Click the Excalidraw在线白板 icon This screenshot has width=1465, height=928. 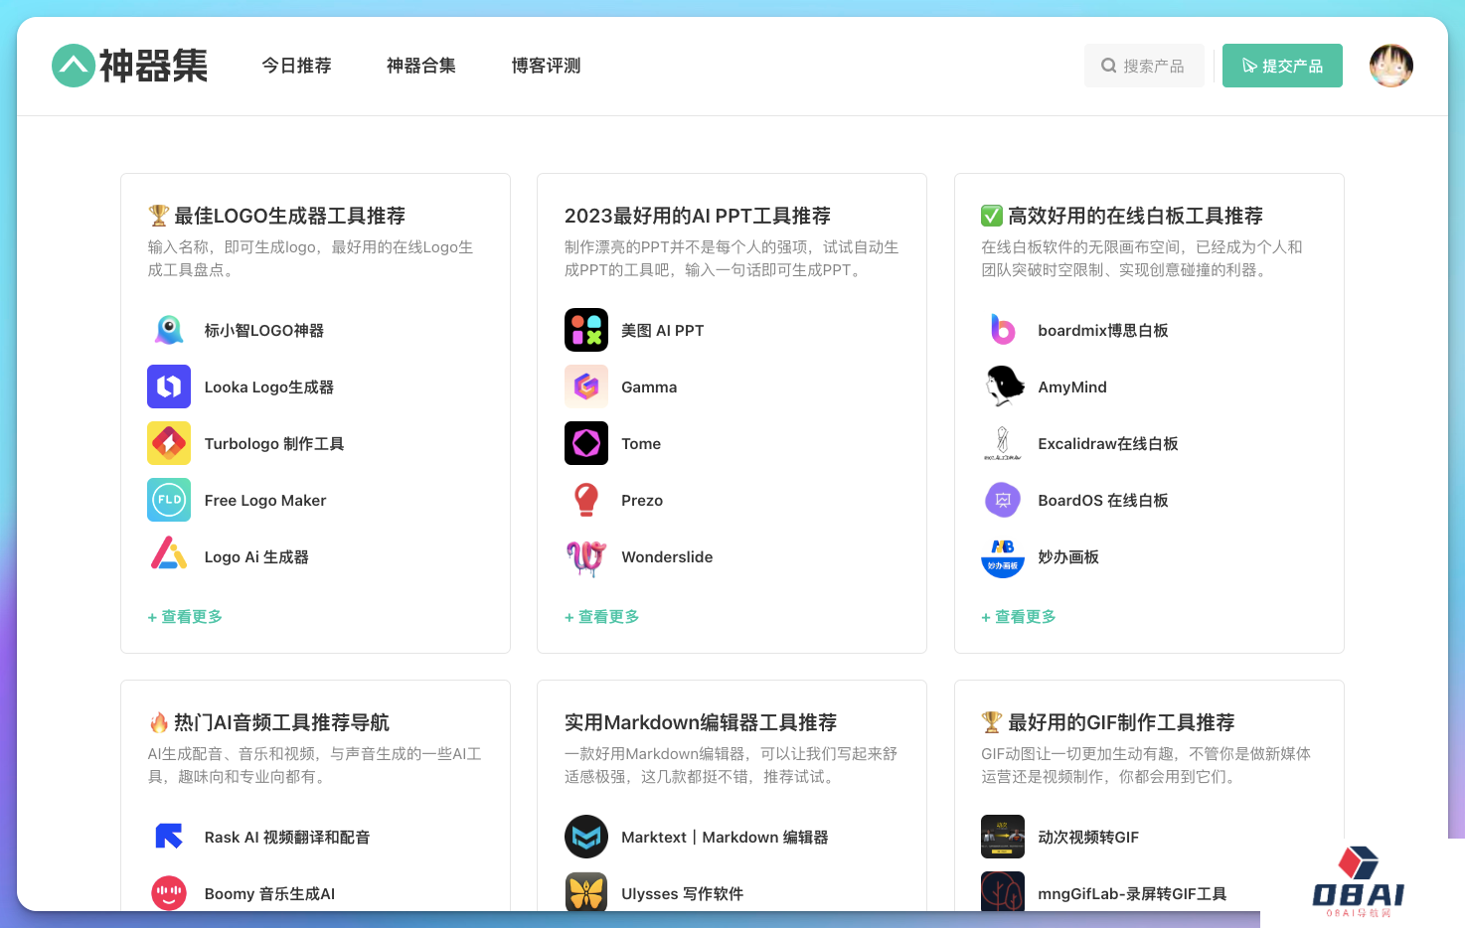[1003, 443]
